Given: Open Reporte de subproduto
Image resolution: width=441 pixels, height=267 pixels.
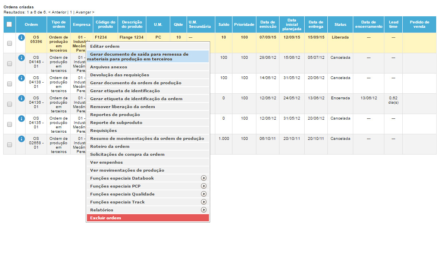Looking at the screenshot, I should 148,122.
